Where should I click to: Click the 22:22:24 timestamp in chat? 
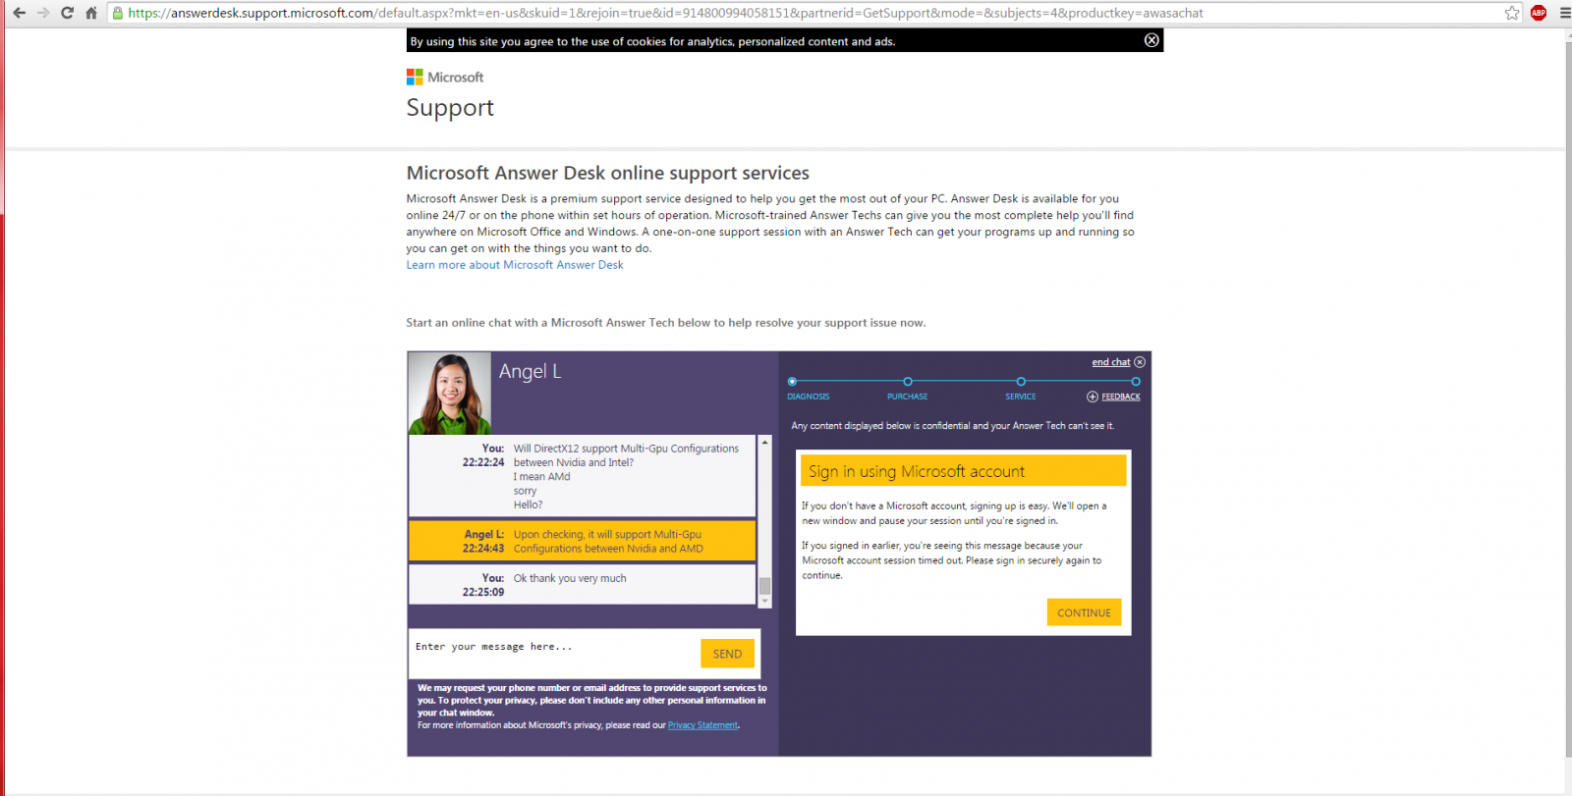pyautogui.click(x=483, y=462)
